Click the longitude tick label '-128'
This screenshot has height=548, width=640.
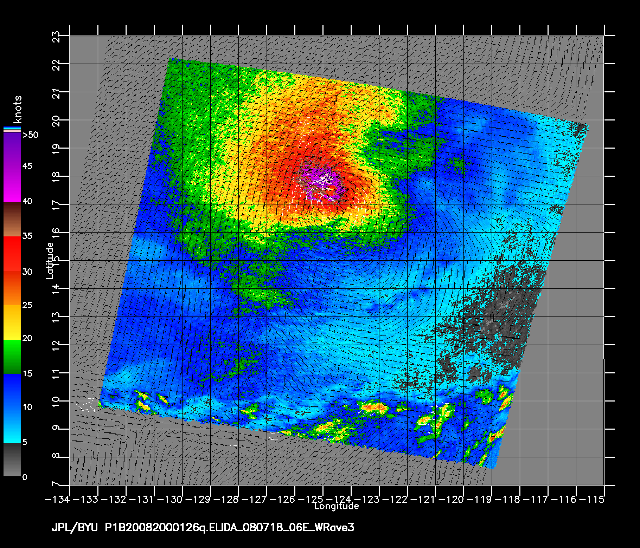pos(226,499)
